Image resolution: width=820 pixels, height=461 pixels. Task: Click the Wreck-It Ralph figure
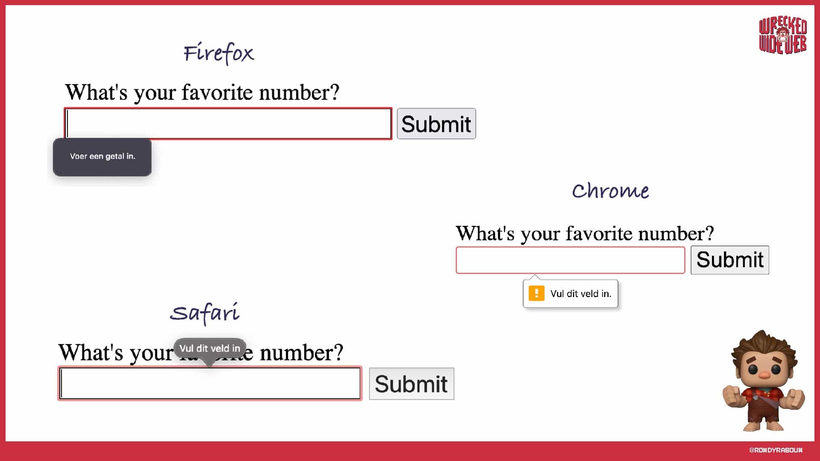[x=763, y=381]
